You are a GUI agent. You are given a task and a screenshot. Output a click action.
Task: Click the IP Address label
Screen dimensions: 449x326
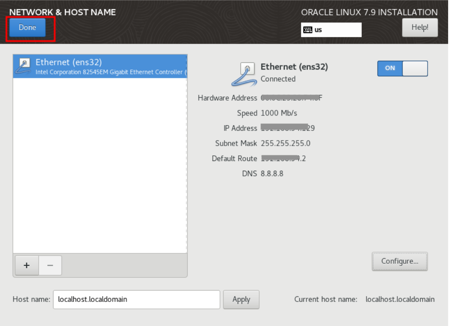click(240, 128)
